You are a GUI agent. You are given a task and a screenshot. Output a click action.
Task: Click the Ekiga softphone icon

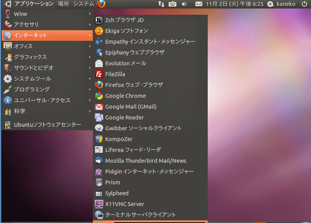tap(99, 31)
